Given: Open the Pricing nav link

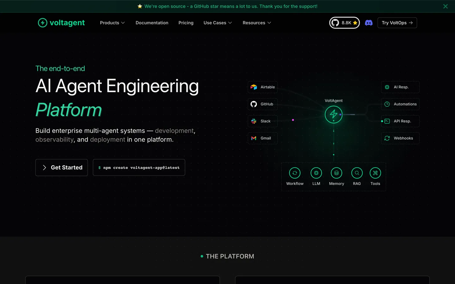Looking at the screenshot, I should 186,23.
